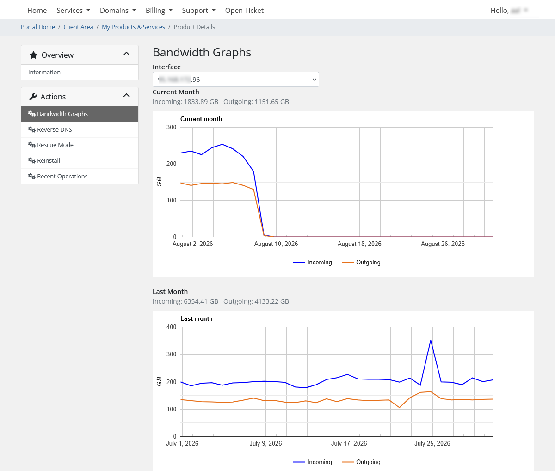Click the August 10, 2026 axis label

[276, 244]
